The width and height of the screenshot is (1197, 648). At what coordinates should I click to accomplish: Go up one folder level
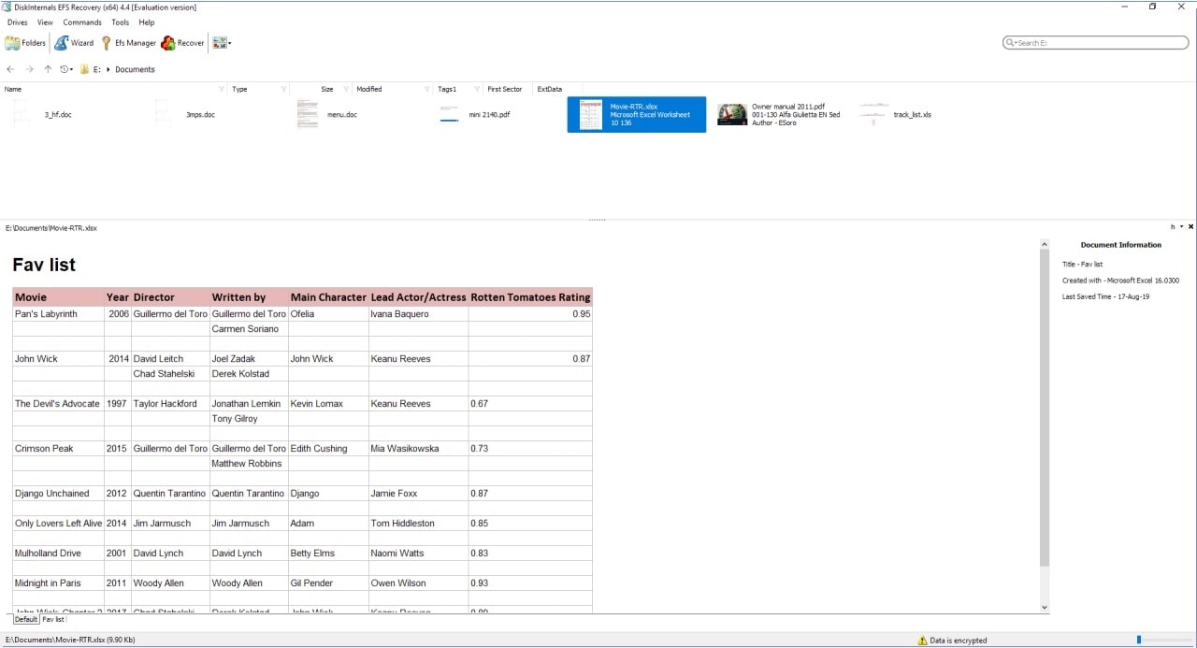48,69
